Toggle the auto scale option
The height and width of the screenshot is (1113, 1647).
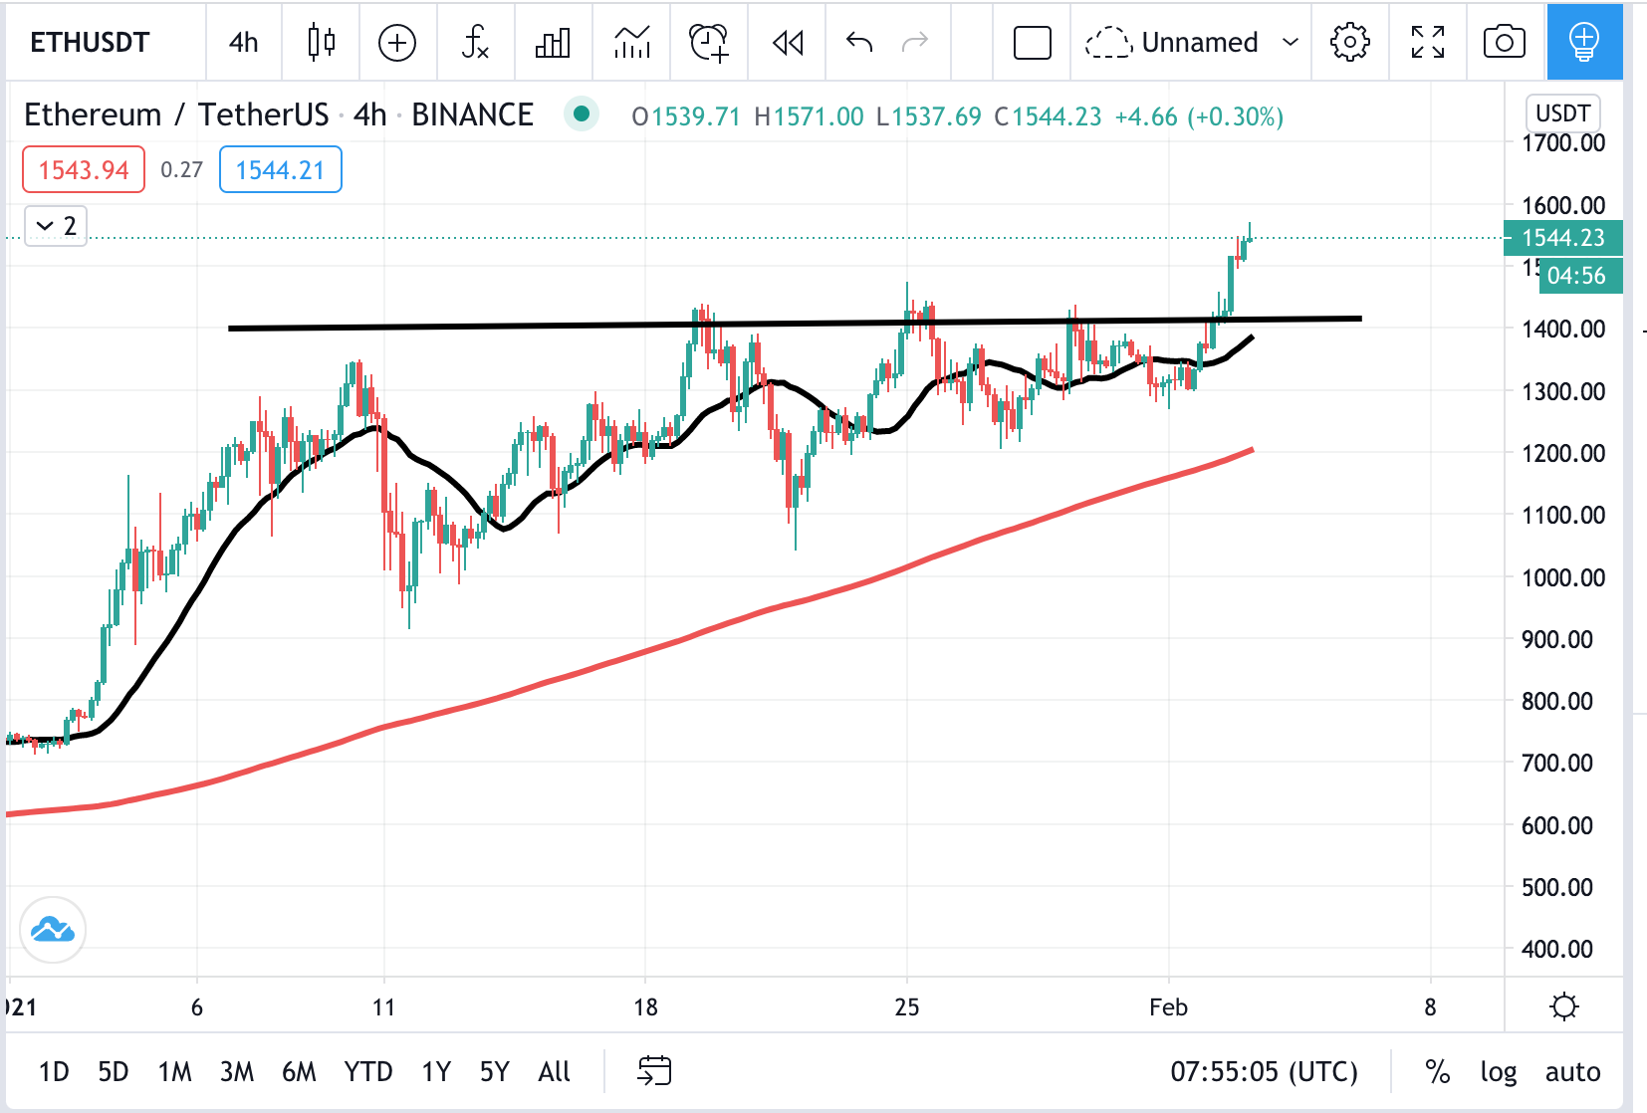(1572, 1071)
